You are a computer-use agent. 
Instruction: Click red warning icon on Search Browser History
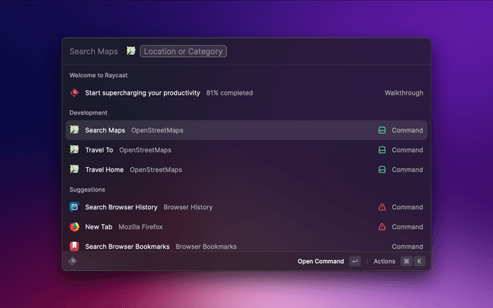click(x=382, y=207)
